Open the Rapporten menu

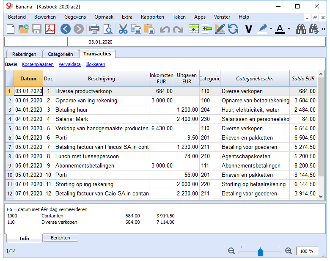[152, 17]
